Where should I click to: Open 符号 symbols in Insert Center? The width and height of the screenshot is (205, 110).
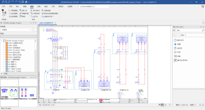[177, 52]
